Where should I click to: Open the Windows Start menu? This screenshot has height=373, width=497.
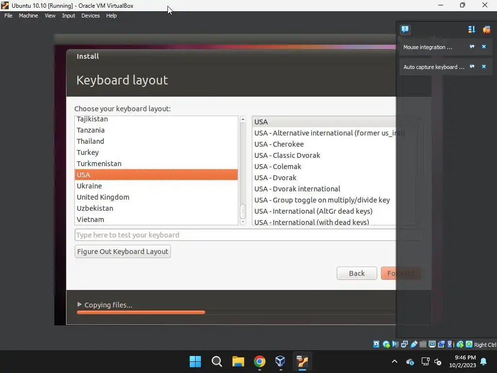click(195, 361)
